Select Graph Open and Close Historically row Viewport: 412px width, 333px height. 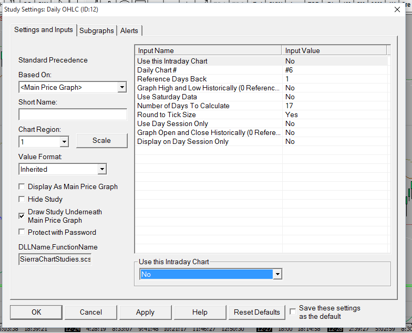click(262, 132)
